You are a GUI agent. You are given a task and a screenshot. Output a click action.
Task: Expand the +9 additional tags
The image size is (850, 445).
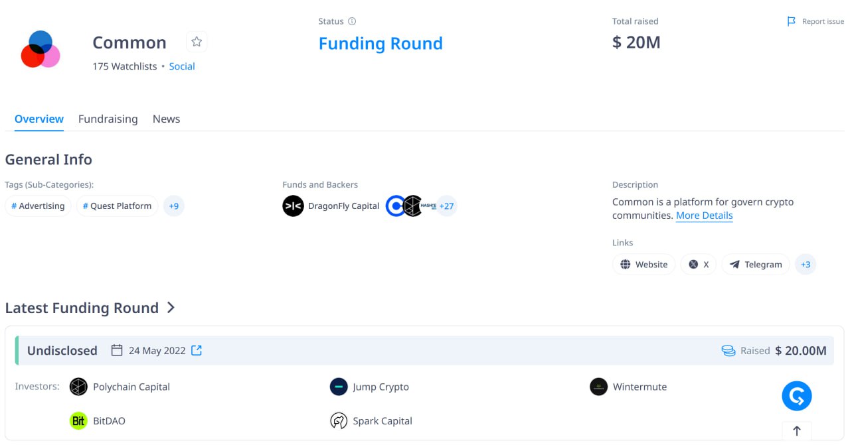pos(174,206)
